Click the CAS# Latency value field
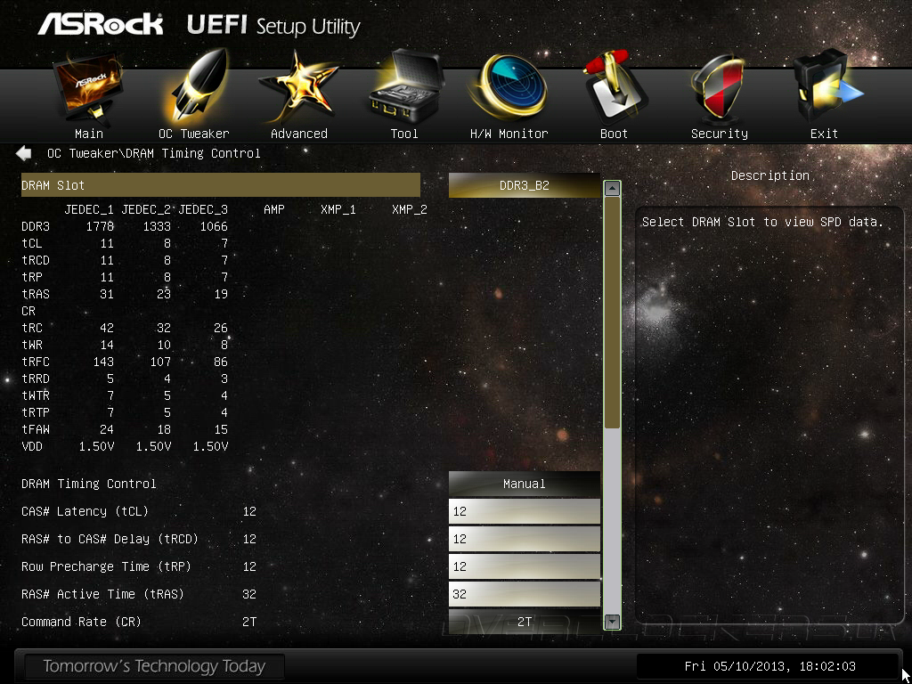 524,511
